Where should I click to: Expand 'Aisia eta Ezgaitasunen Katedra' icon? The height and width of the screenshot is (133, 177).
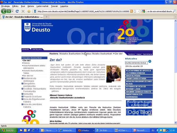pyautogui.click(x=22, y=99)
